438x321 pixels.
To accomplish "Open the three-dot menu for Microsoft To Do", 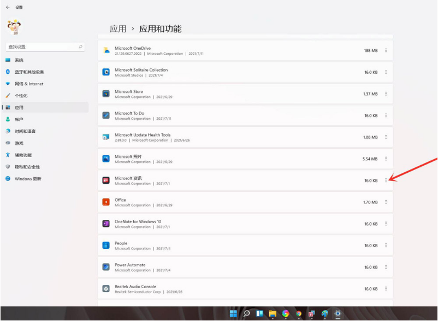I will tap(386, 115).
